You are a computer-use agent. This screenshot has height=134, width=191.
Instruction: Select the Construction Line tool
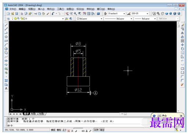point(6,29)
